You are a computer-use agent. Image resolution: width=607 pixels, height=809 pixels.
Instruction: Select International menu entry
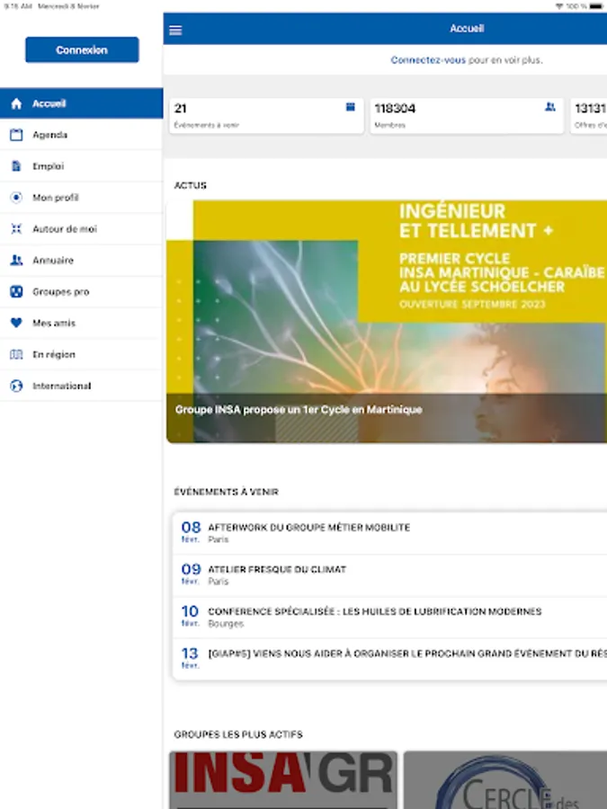tap(82, 386)
